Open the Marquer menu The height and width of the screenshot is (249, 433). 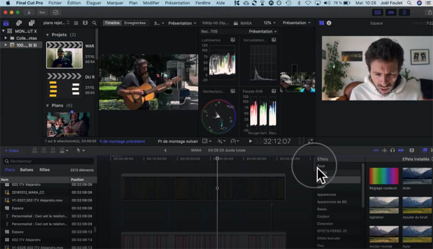pyautogui.click(x=115, y=3)
